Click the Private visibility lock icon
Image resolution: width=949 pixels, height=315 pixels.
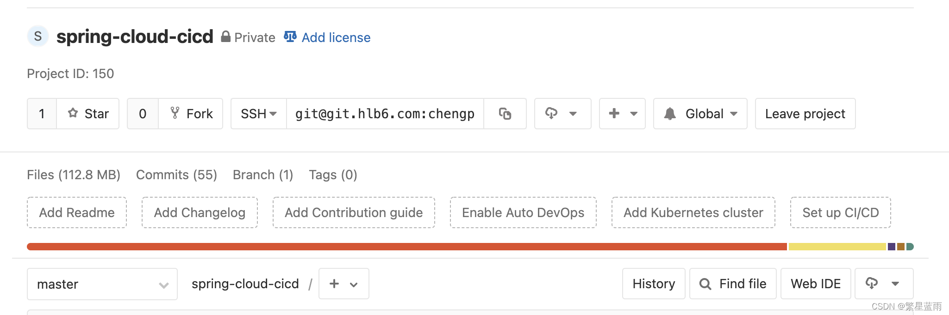pyautogui.click(x=225, y=36)
